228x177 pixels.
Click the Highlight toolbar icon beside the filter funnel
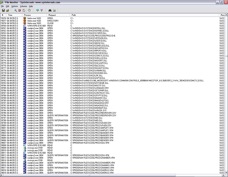click(x=42, y=10)
